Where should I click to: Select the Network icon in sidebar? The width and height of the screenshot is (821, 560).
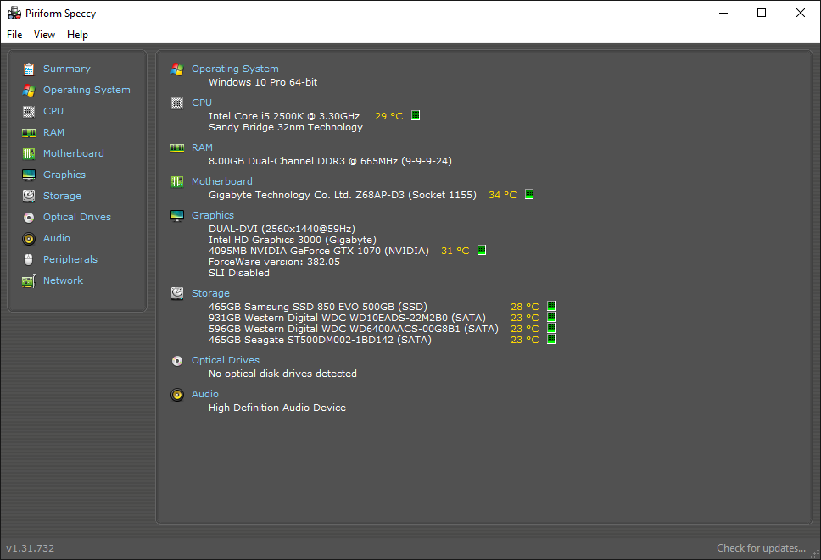pyautogui.click(x=29, y=281)
